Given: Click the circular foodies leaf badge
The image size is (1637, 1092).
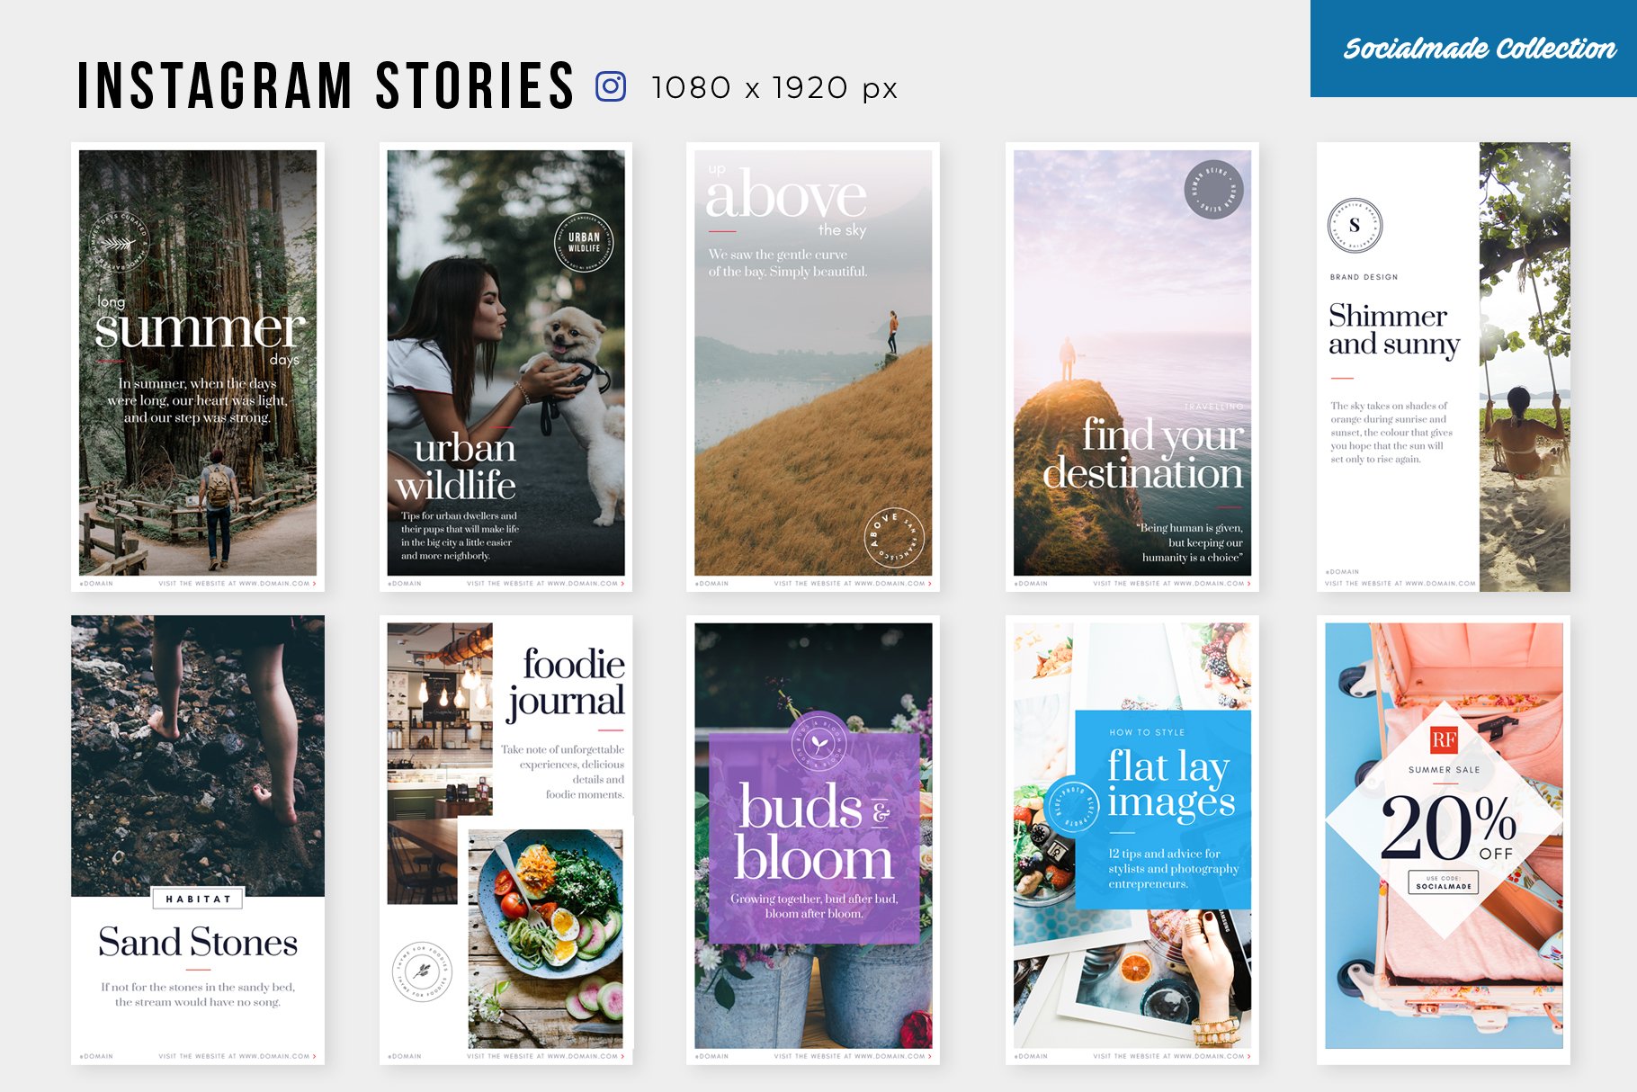Looking at the screenshot, I should tap(423, 971).
